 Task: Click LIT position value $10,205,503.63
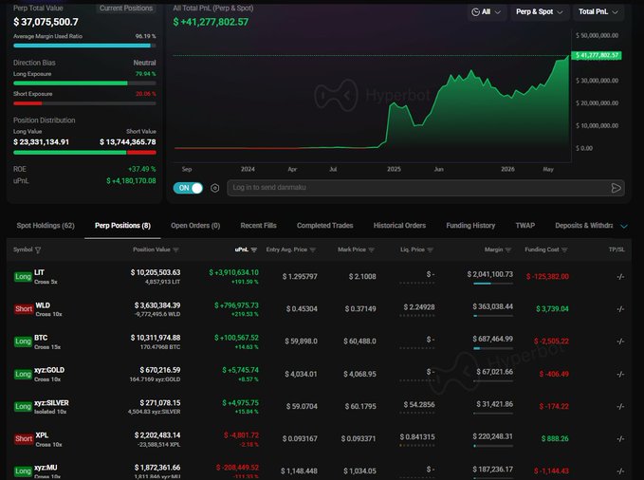(x=156, y=272)
